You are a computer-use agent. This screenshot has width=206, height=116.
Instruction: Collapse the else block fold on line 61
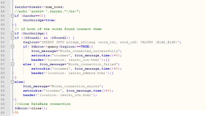point(12,82)
